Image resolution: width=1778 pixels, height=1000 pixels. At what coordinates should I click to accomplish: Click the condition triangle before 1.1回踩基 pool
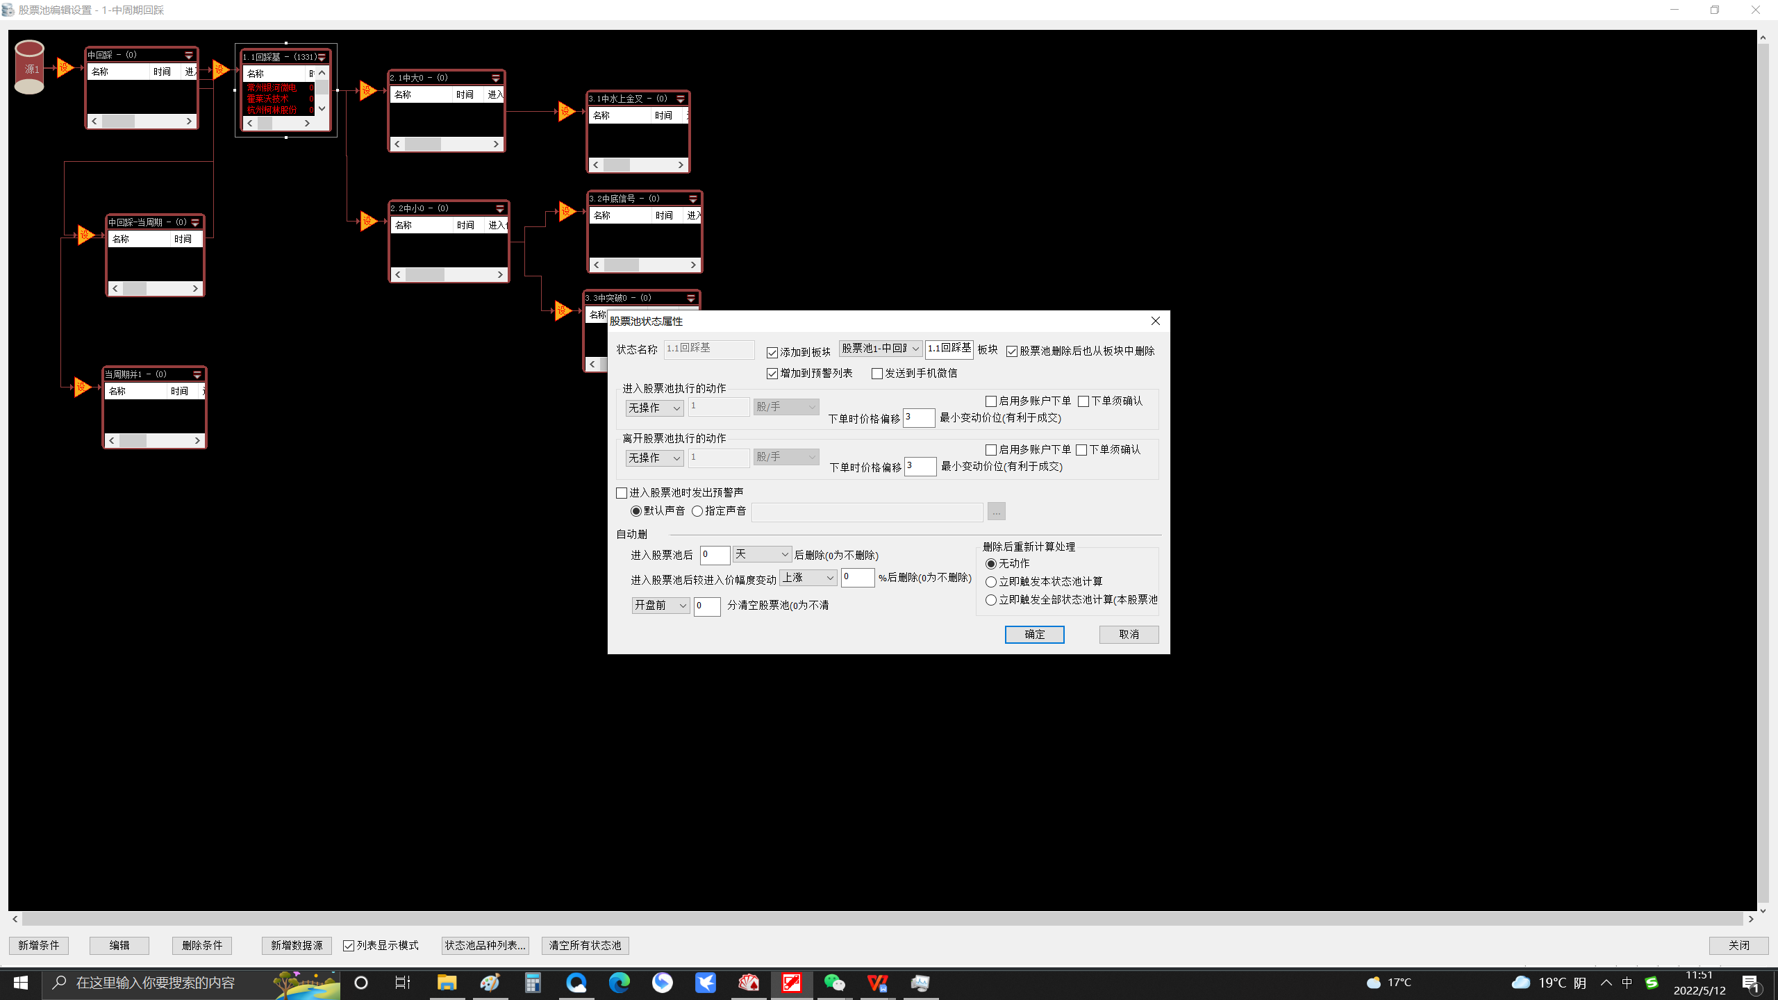(x=220, y=69)
